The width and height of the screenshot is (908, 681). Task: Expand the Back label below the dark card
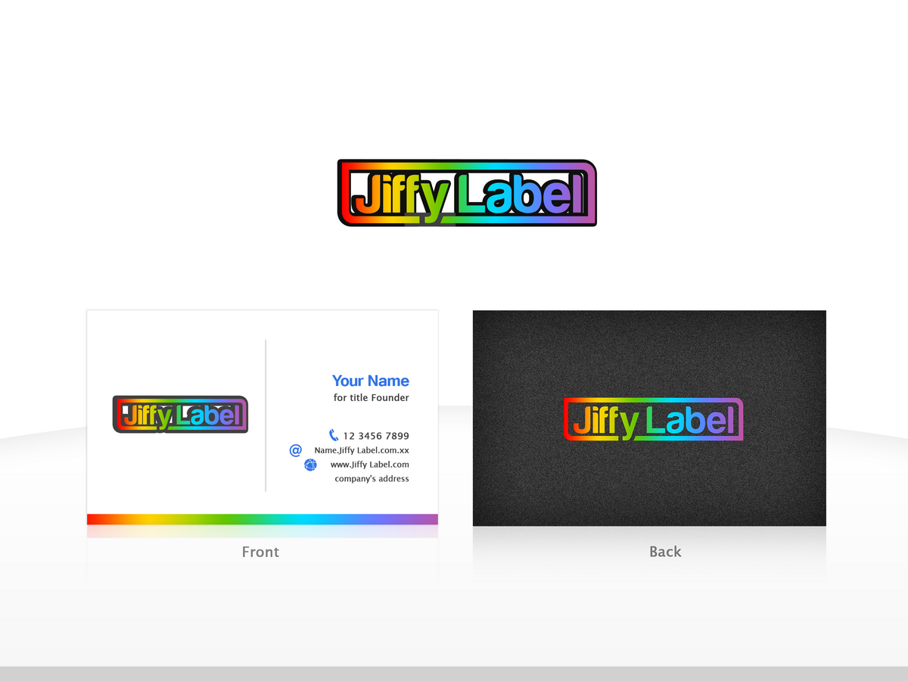(664, 552)
